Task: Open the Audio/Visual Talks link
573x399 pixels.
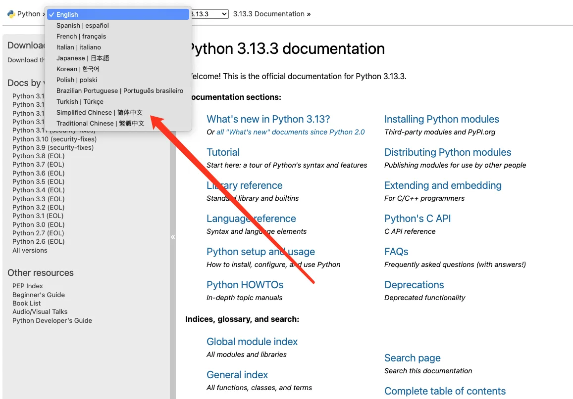Action: point(40,312)
